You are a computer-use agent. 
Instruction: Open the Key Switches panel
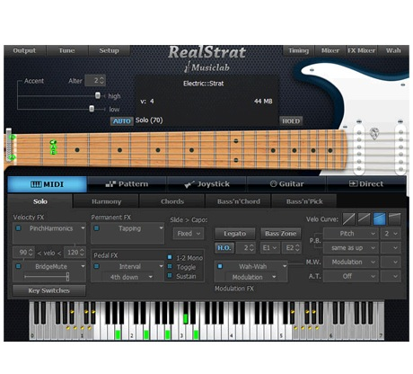coord(49,290)
